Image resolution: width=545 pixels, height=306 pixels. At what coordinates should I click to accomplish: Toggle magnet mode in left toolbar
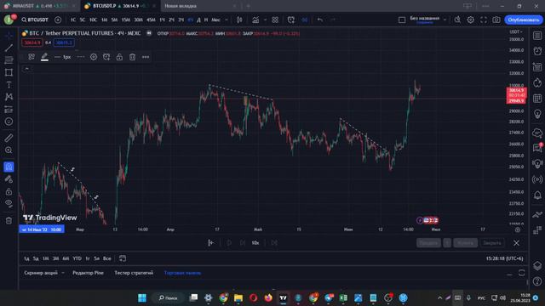9,167
